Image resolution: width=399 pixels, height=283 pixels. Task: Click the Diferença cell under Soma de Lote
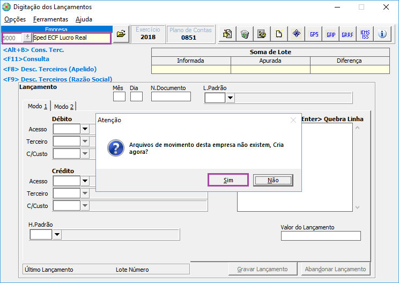point(350,70)
